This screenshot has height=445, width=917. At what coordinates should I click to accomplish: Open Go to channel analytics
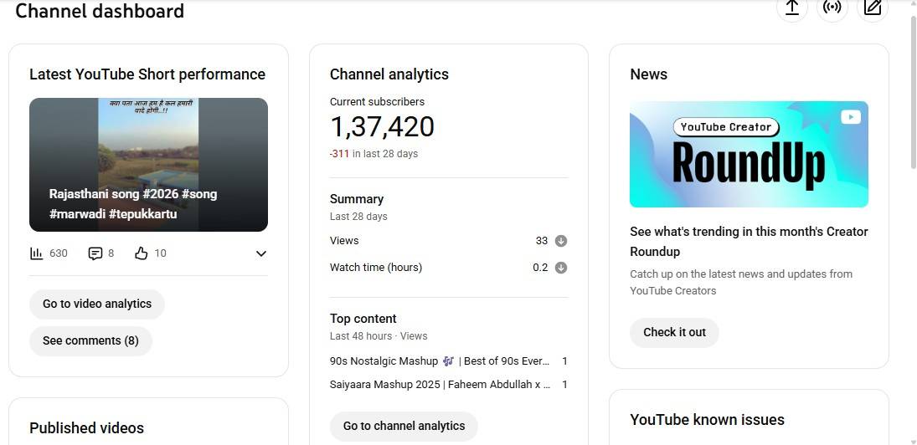[x=404, y=426]
